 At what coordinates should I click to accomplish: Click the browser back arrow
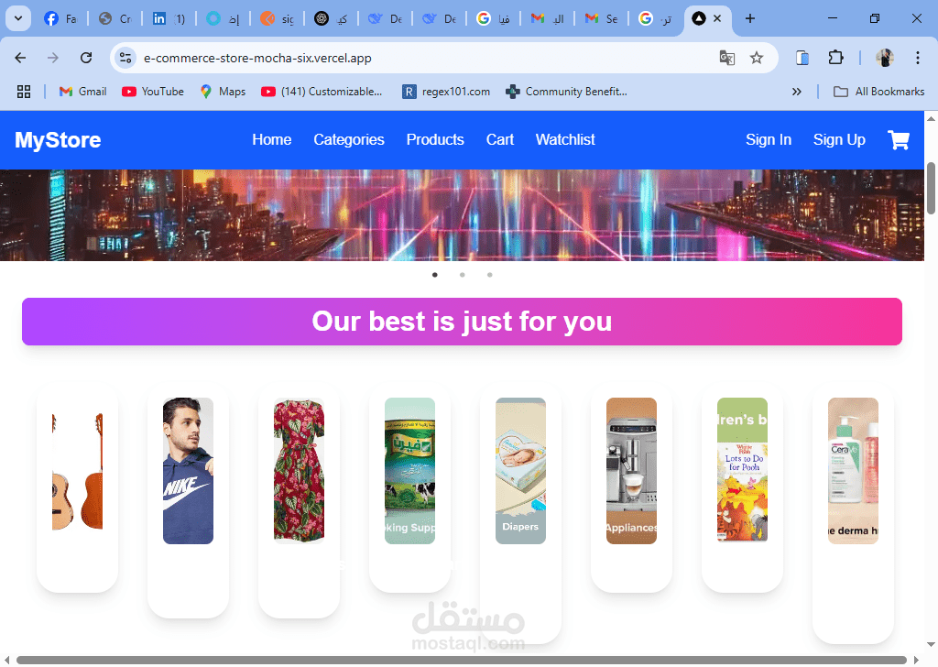[x=20, y=58]
